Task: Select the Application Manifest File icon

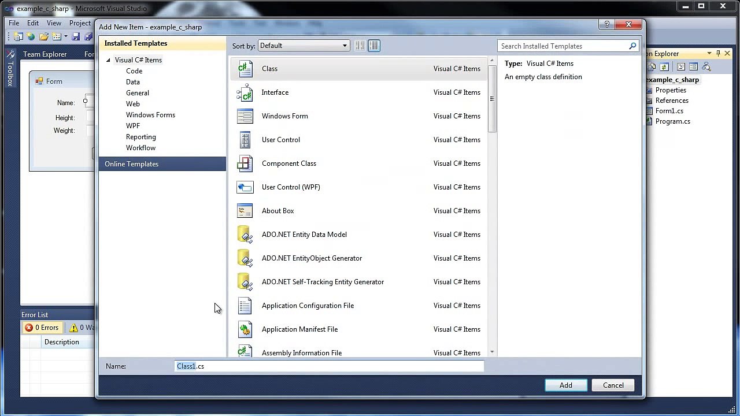Action: click(245, 329)
